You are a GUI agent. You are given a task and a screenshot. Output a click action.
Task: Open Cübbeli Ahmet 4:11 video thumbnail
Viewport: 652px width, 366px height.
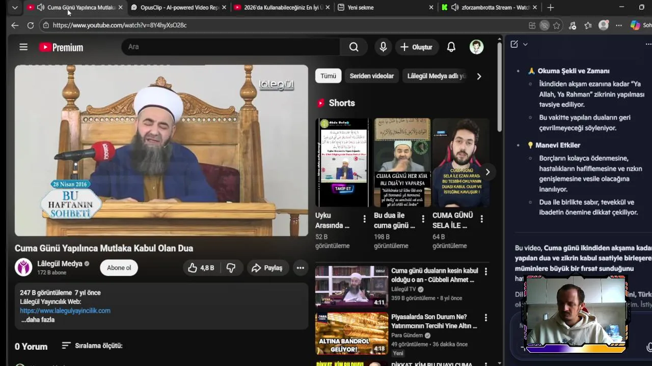(x=351, y=287)
